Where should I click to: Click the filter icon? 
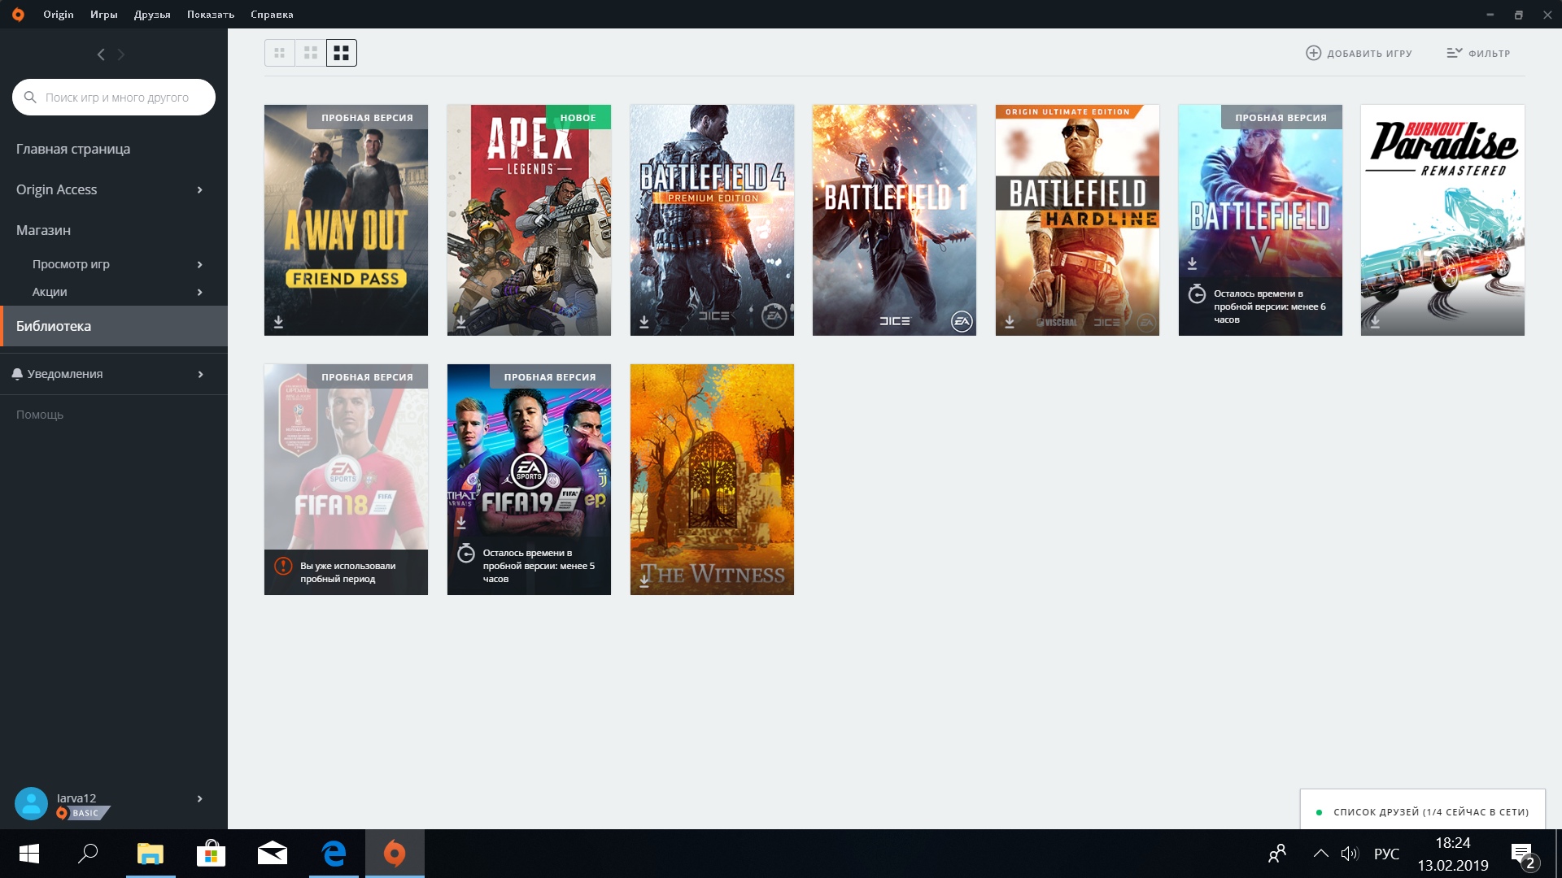1454,53
